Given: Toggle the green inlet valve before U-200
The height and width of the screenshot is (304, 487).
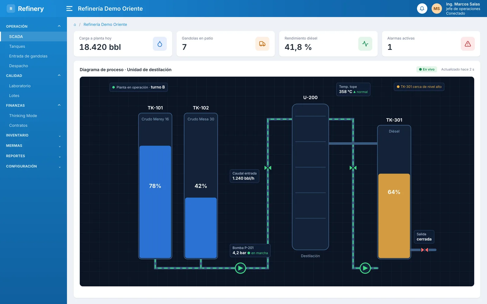Looking at the screenshot, I should (268, 168).
